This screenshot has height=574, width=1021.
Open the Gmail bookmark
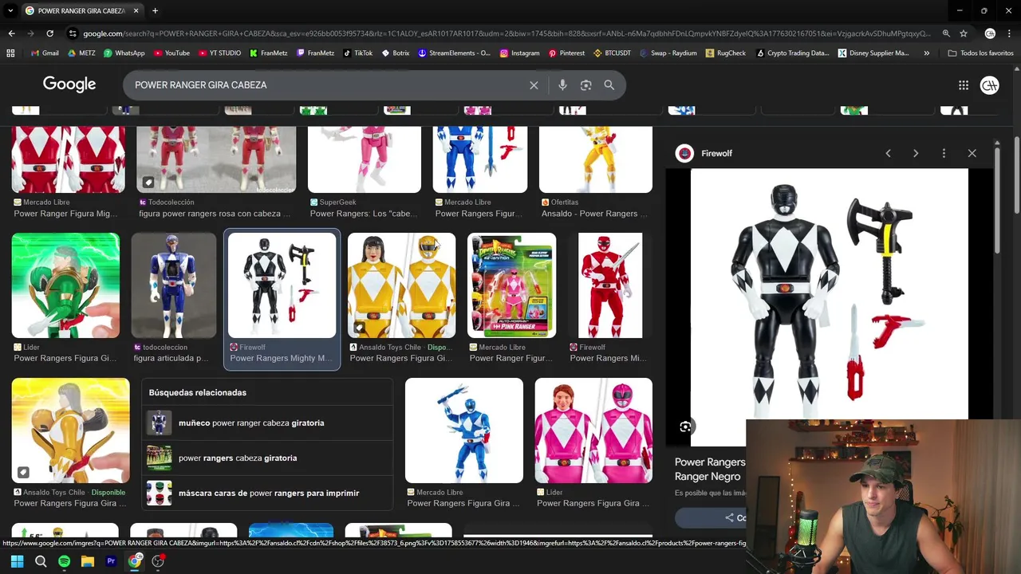tap(45, 53)
